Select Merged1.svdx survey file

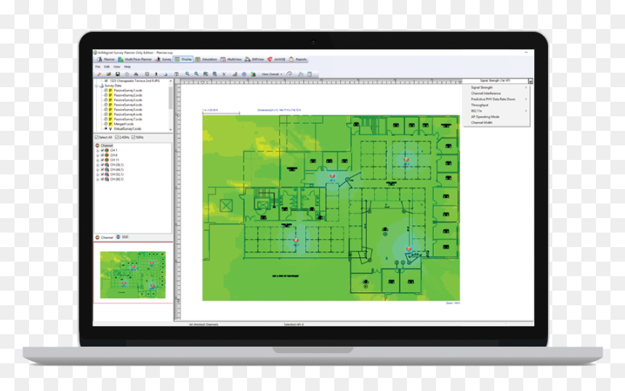pyautogui.click(x=124, y=124)
